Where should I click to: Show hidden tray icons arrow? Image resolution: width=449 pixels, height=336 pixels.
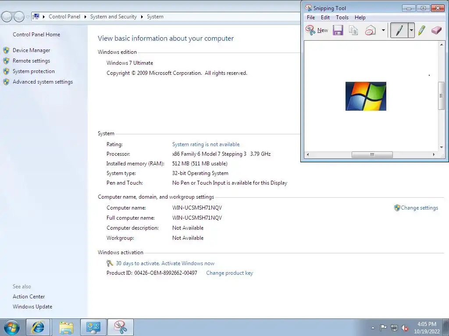tap(373, 328)
